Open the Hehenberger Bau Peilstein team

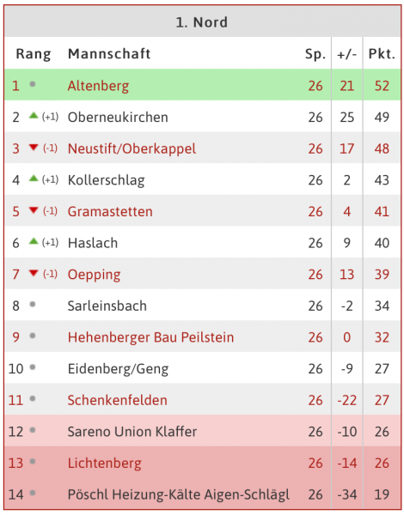[x=150, y=337]
